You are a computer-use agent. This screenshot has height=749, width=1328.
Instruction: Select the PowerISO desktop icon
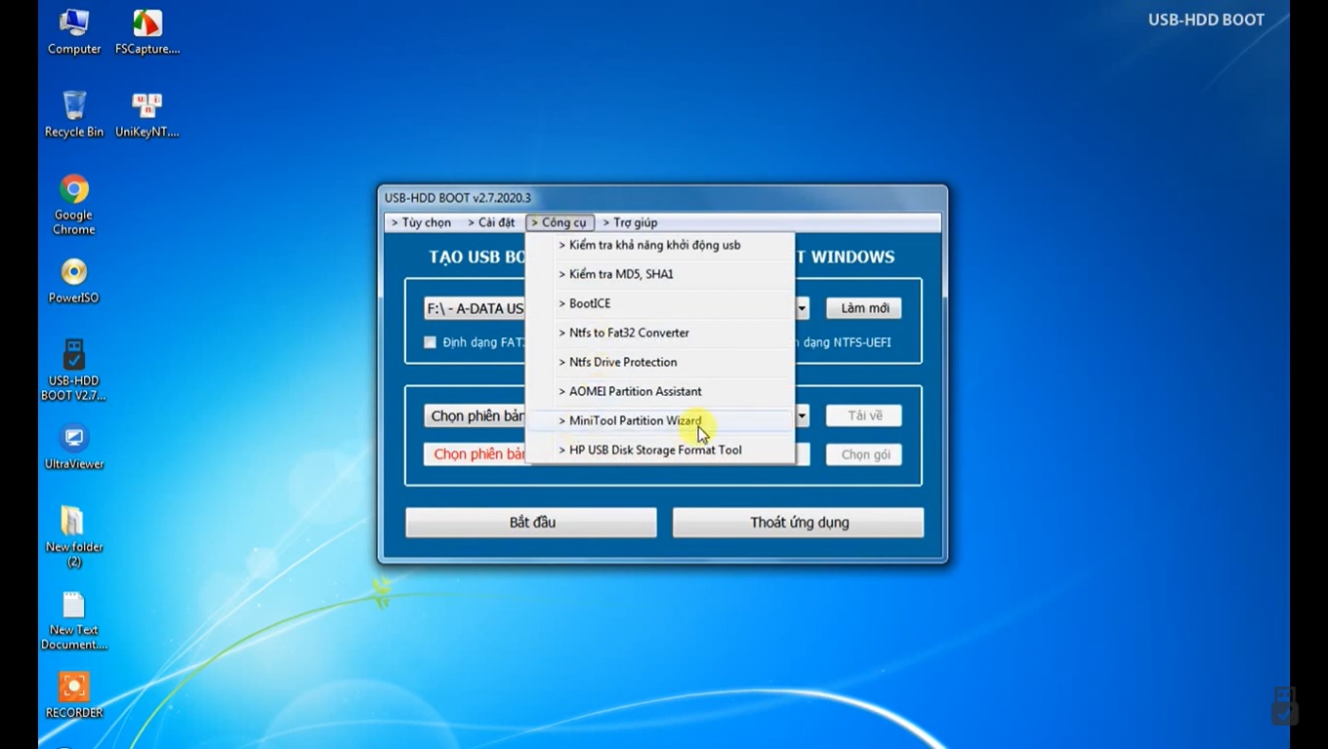pyautogui.click(x=74, y=281)
